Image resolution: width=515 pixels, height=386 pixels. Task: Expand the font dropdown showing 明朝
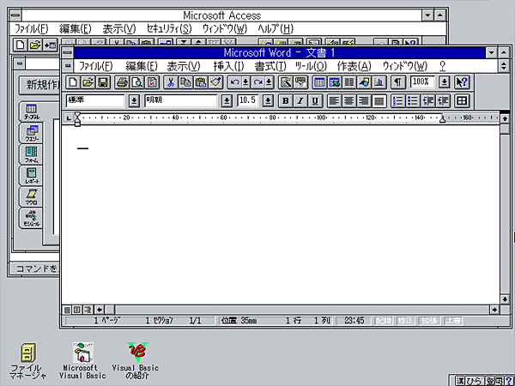click(x=227, y=101)
